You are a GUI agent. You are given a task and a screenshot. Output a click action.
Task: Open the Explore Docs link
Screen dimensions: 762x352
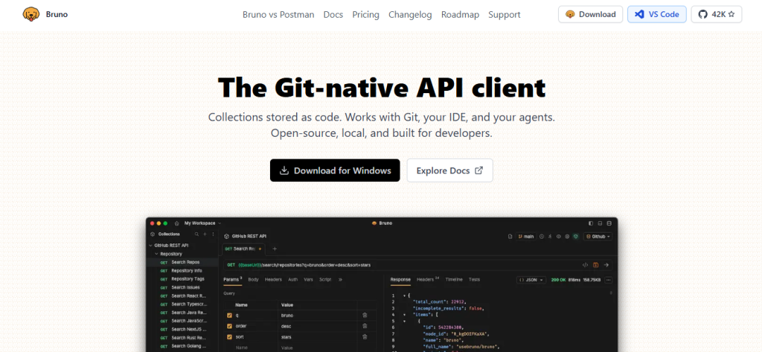[x=450, y=170]
